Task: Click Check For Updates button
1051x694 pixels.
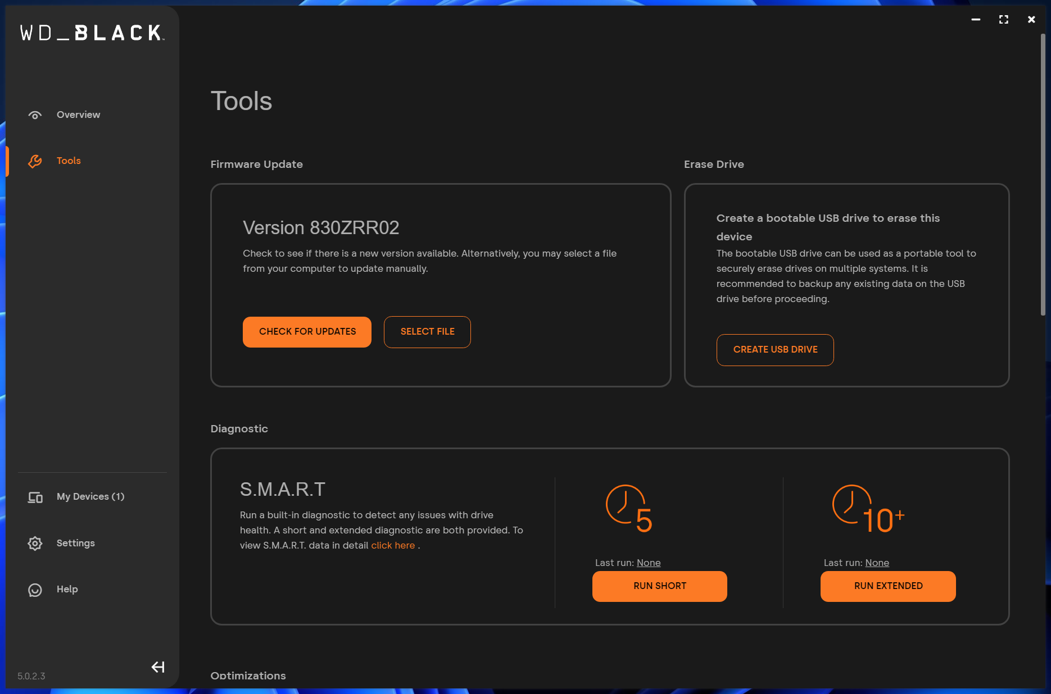Action: click(307, 332)
